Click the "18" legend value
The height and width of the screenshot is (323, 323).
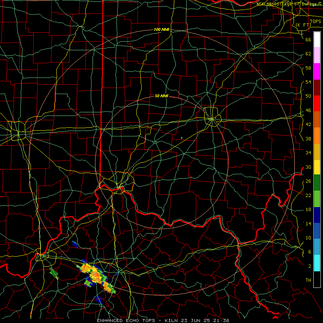[308, 210]
